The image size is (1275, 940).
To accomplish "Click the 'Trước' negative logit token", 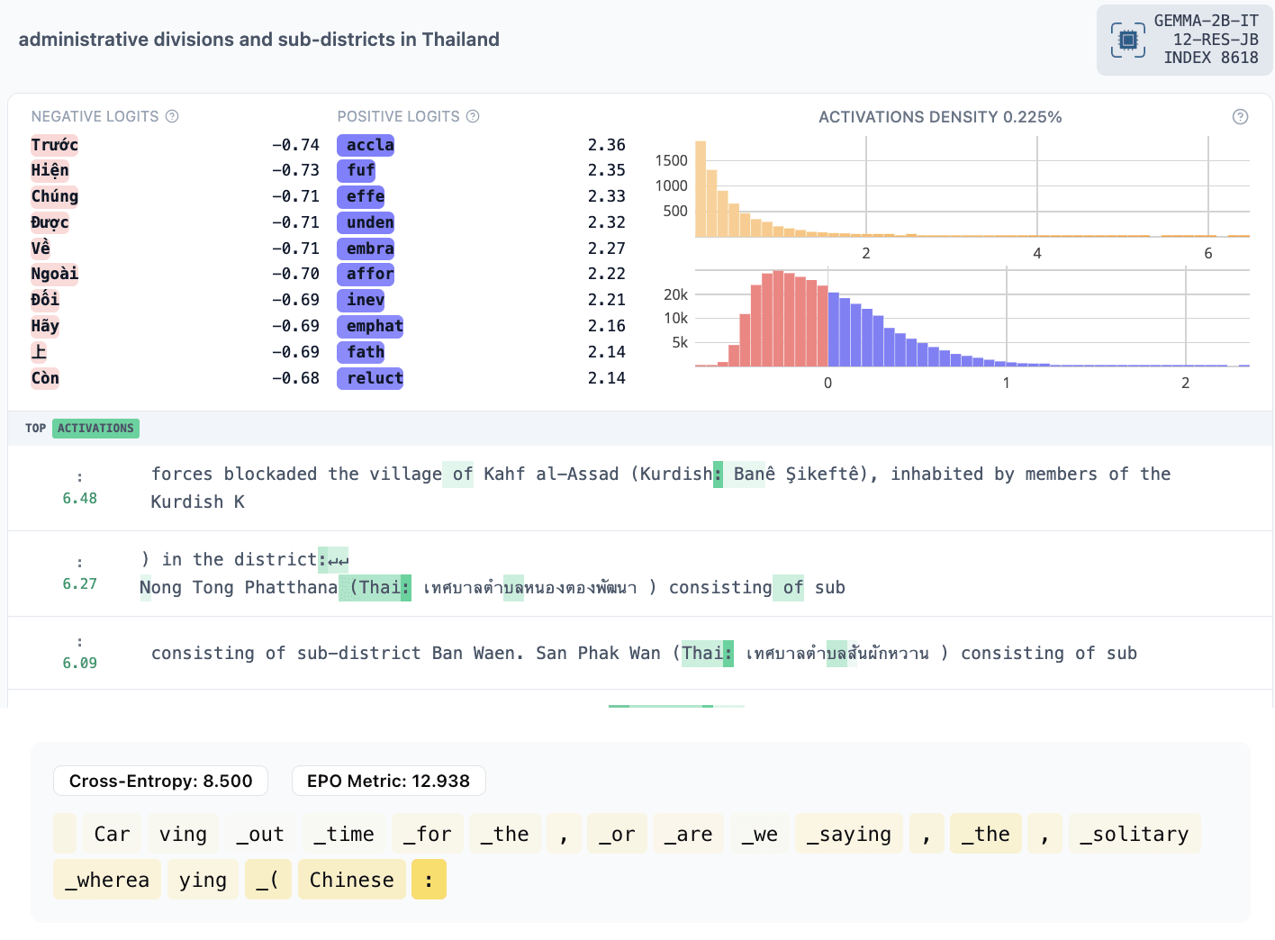I will pos(54,145).
